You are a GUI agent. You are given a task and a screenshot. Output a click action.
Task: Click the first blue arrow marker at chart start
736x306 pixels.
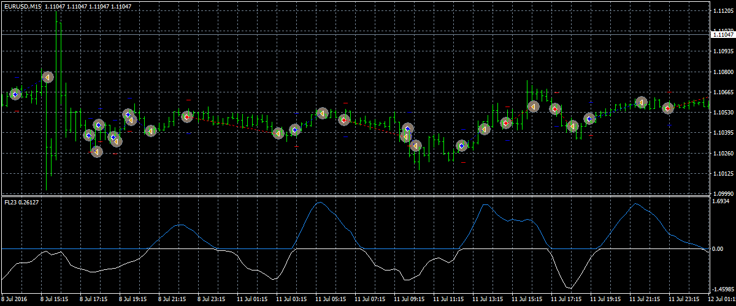[x=15, y=94]
